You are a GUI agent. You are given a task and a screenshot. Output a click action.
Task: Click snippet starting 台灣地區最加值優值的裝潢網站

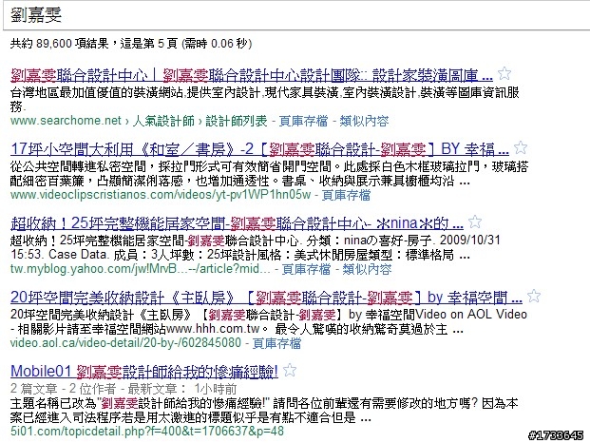(265, 100)
